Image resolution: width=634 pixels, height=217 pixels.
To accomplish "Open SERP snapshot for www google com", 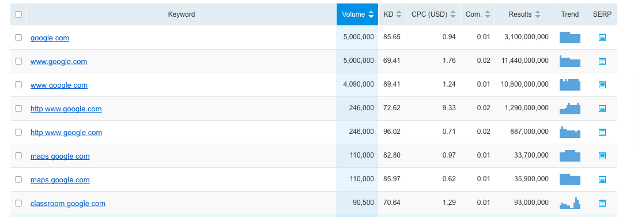I will tap(602, 85).
